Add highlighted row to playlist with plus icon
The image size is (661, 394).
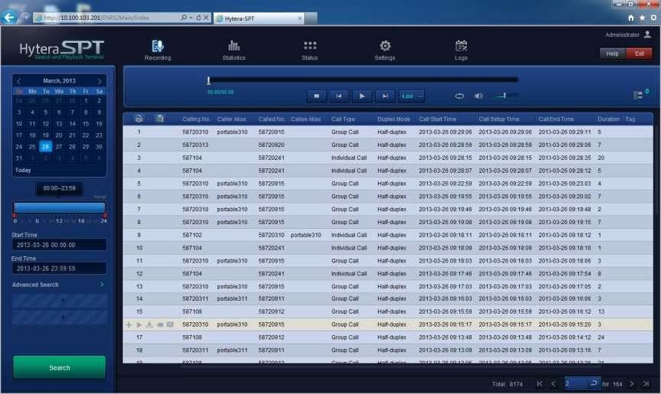pos(129,324)
